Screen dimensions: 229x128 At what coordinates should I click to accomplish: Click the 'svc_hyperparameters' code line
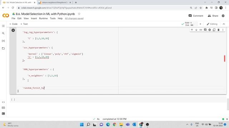click(38, 48)
